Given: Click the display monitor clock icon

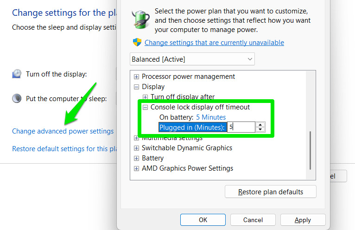Looking at the screenshot, I should tap(17, 74).
